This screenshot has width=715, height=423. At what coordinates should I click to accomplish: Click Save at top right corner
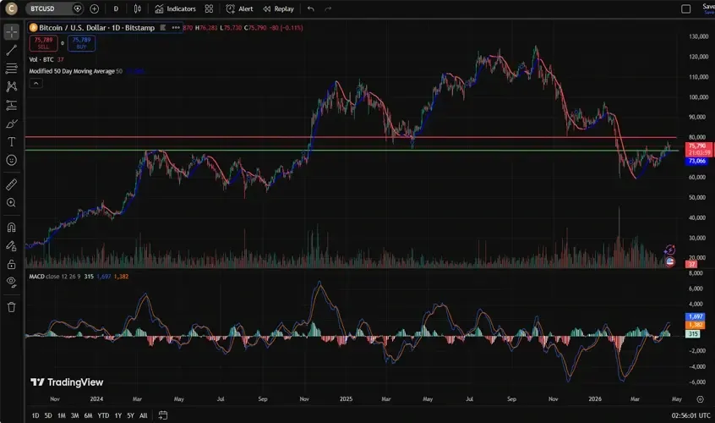point(708,8)
